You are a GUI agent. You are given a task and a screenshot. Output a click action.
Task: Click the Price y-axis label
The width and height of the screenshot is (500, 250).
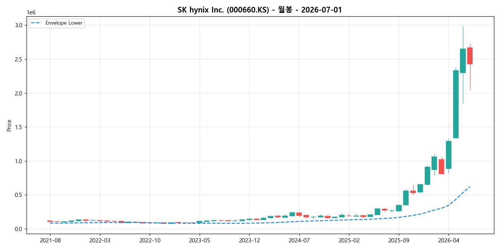click(9, 125)
